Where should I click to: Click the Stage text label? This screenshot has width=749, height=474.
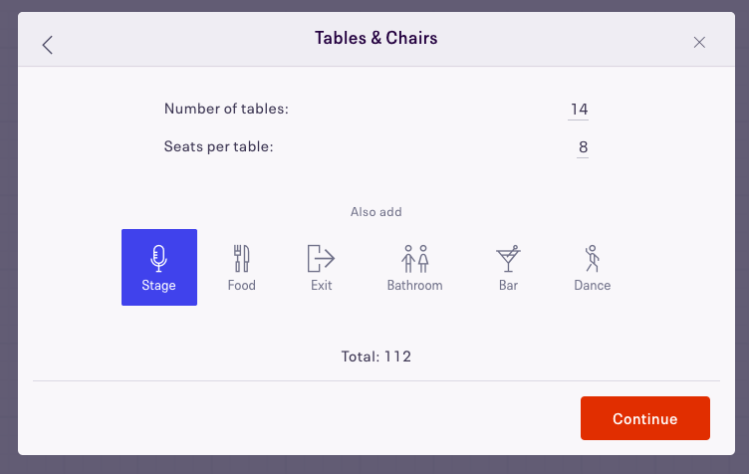[158, 286]
